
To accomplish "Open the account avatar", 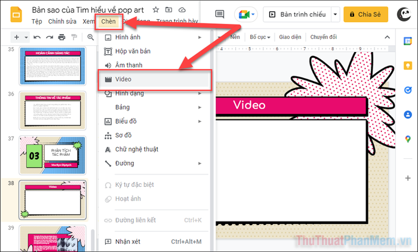I will coord(404,14).
